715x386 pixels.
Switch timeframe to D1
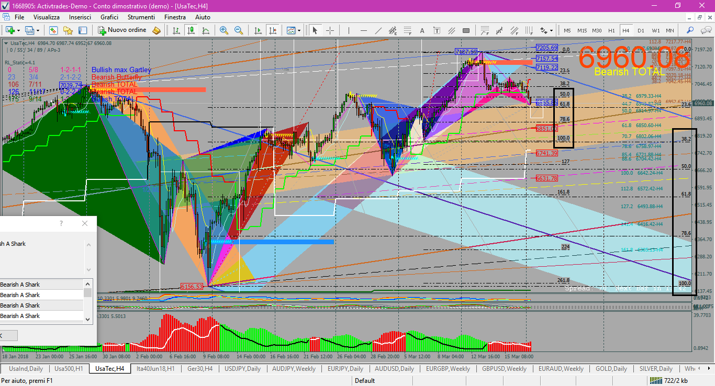pyautogui.click(x=641, y=30)
